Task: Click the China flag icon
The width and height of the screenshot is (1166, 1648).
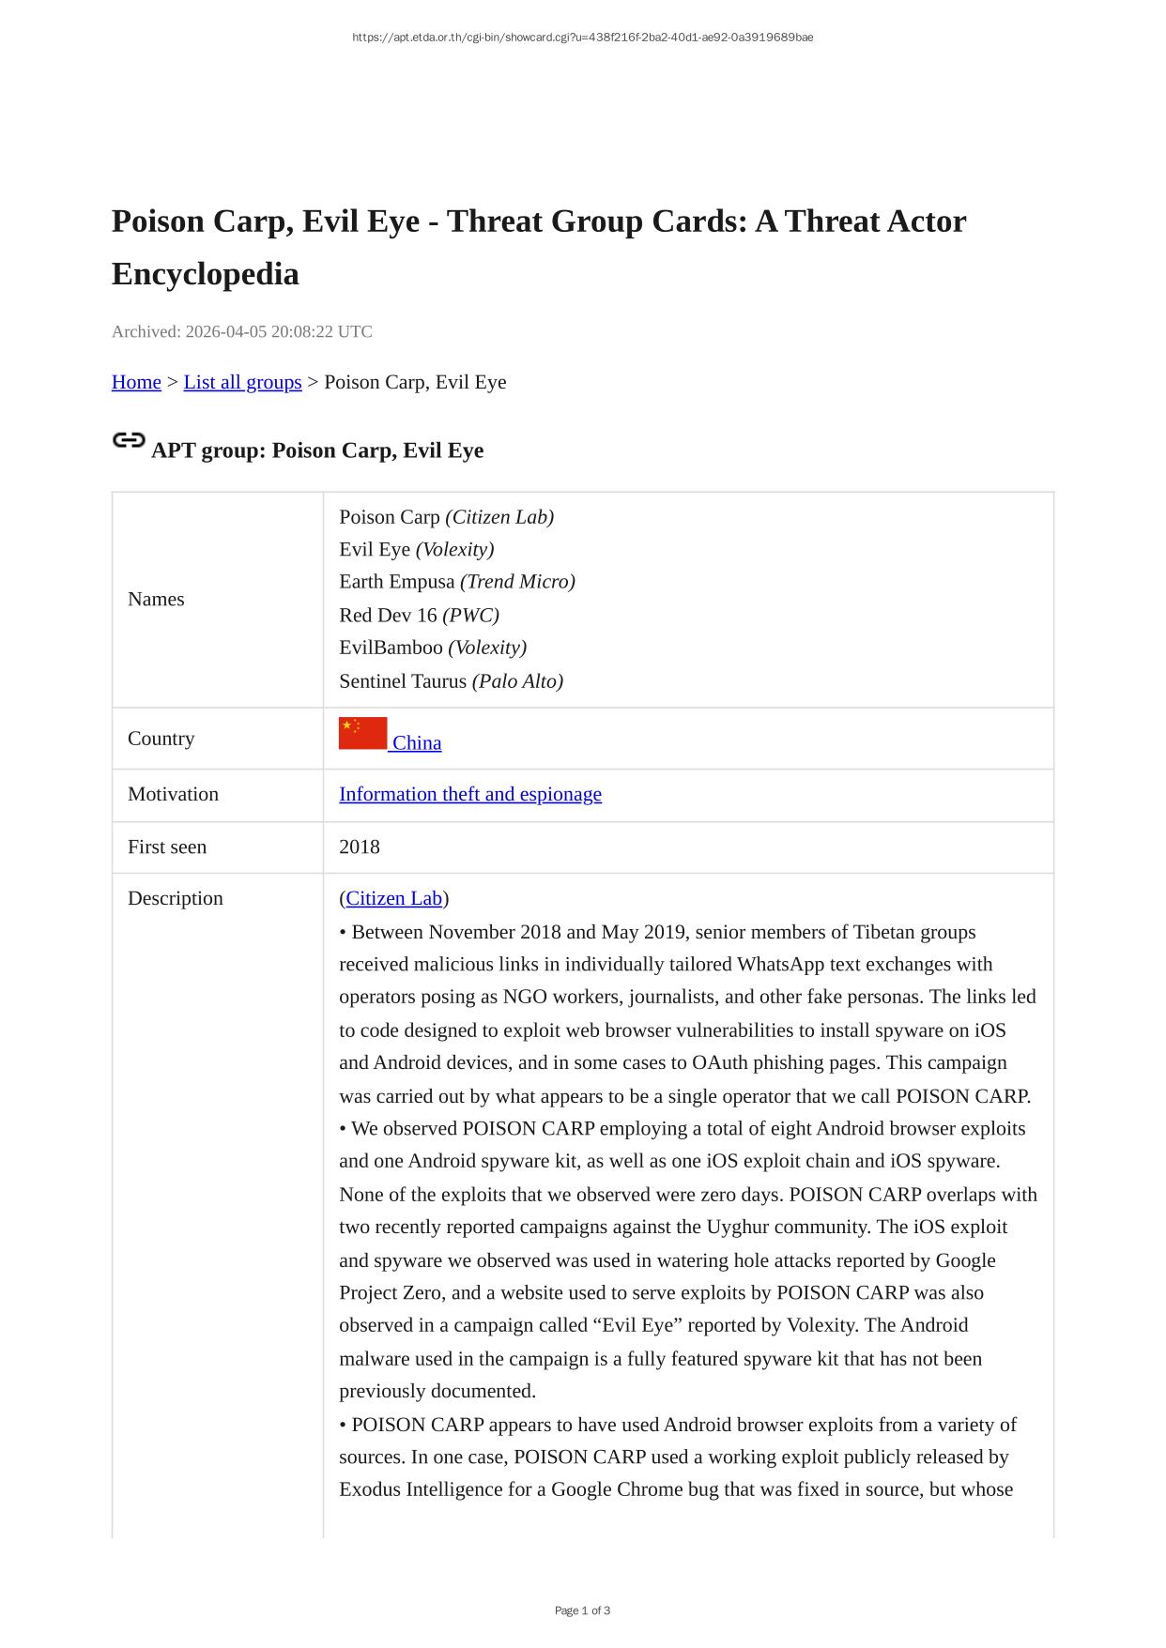Action: point(362,733)
